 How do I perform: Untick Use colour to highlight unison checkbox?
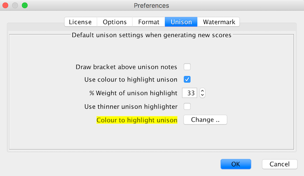[x=187, y=79]
